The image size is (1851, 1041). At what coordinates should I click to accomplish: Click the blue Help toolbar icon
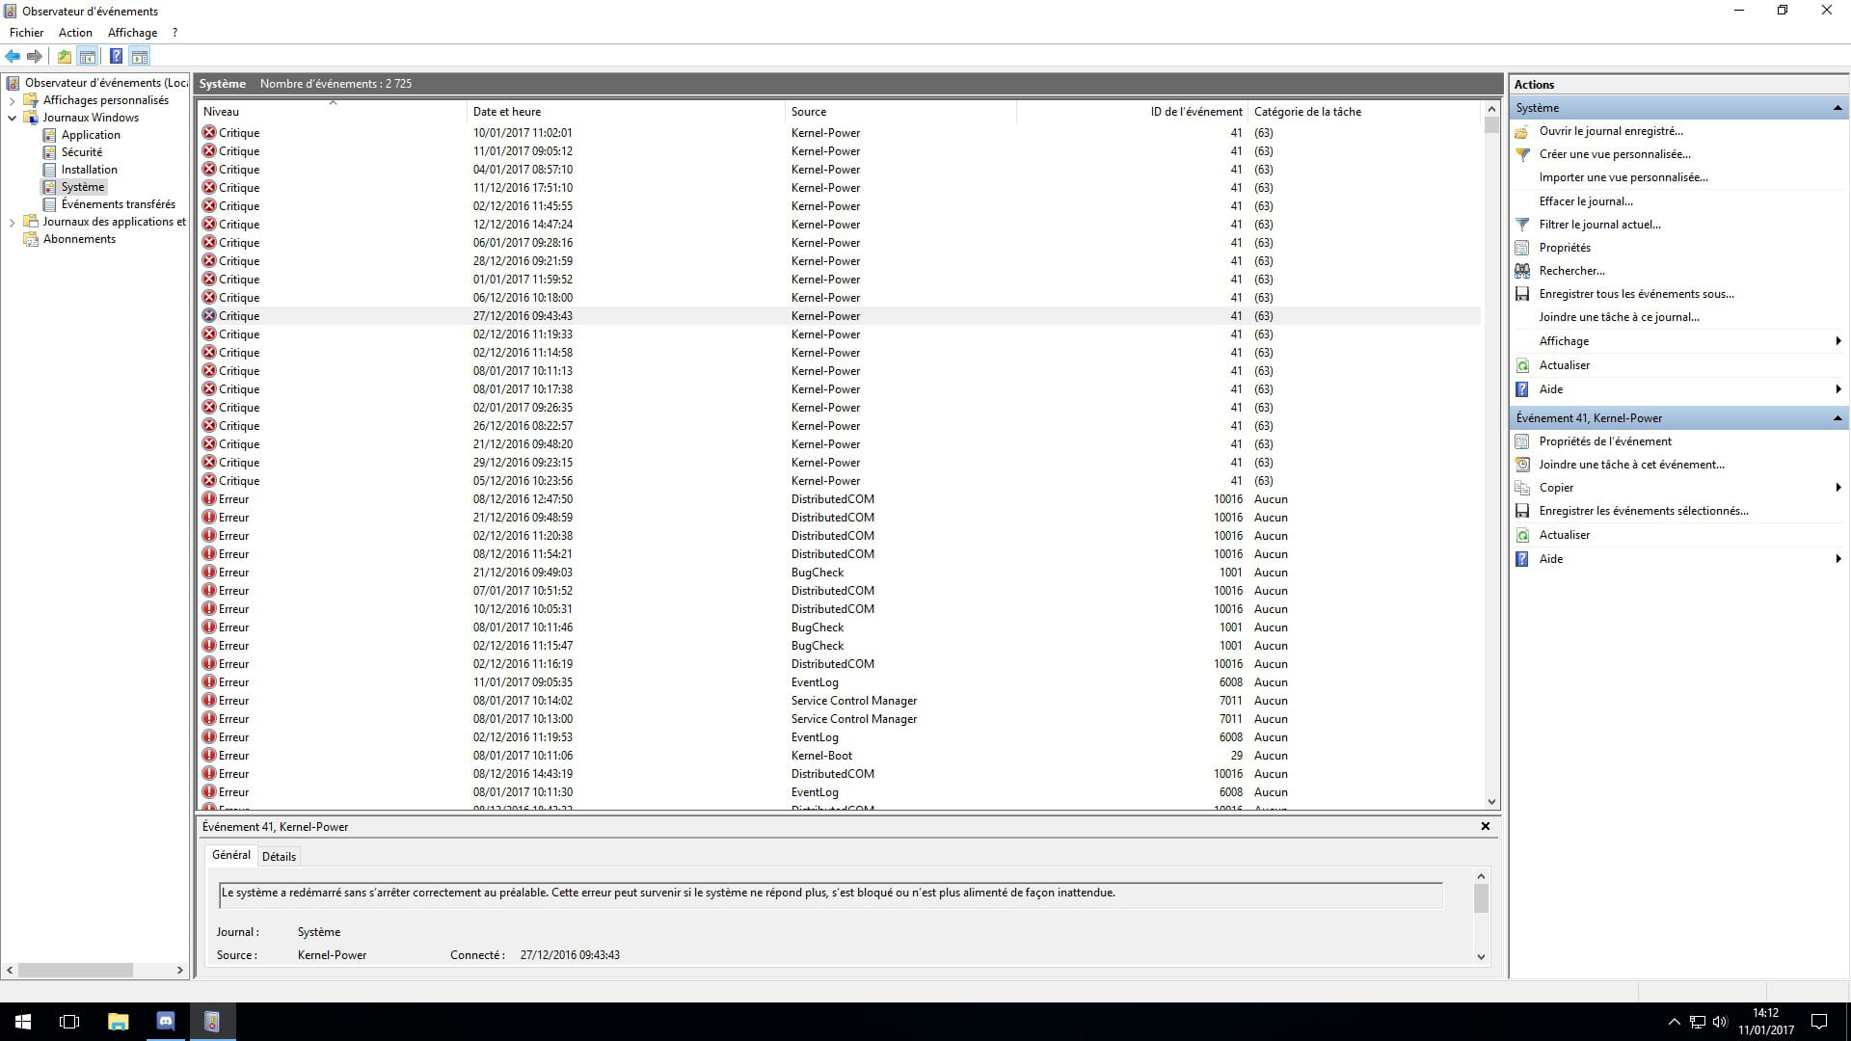point(116,56)
